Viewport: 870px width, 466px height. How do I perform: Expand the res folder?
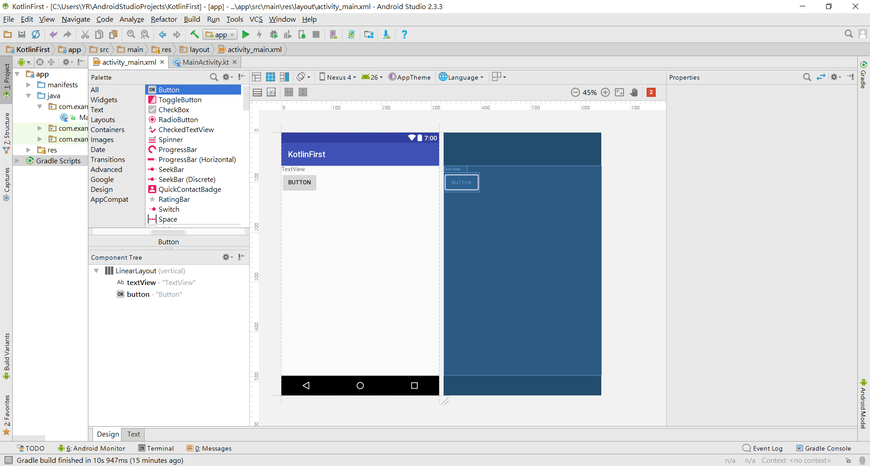pyautogui.click(x=28, y=150)
